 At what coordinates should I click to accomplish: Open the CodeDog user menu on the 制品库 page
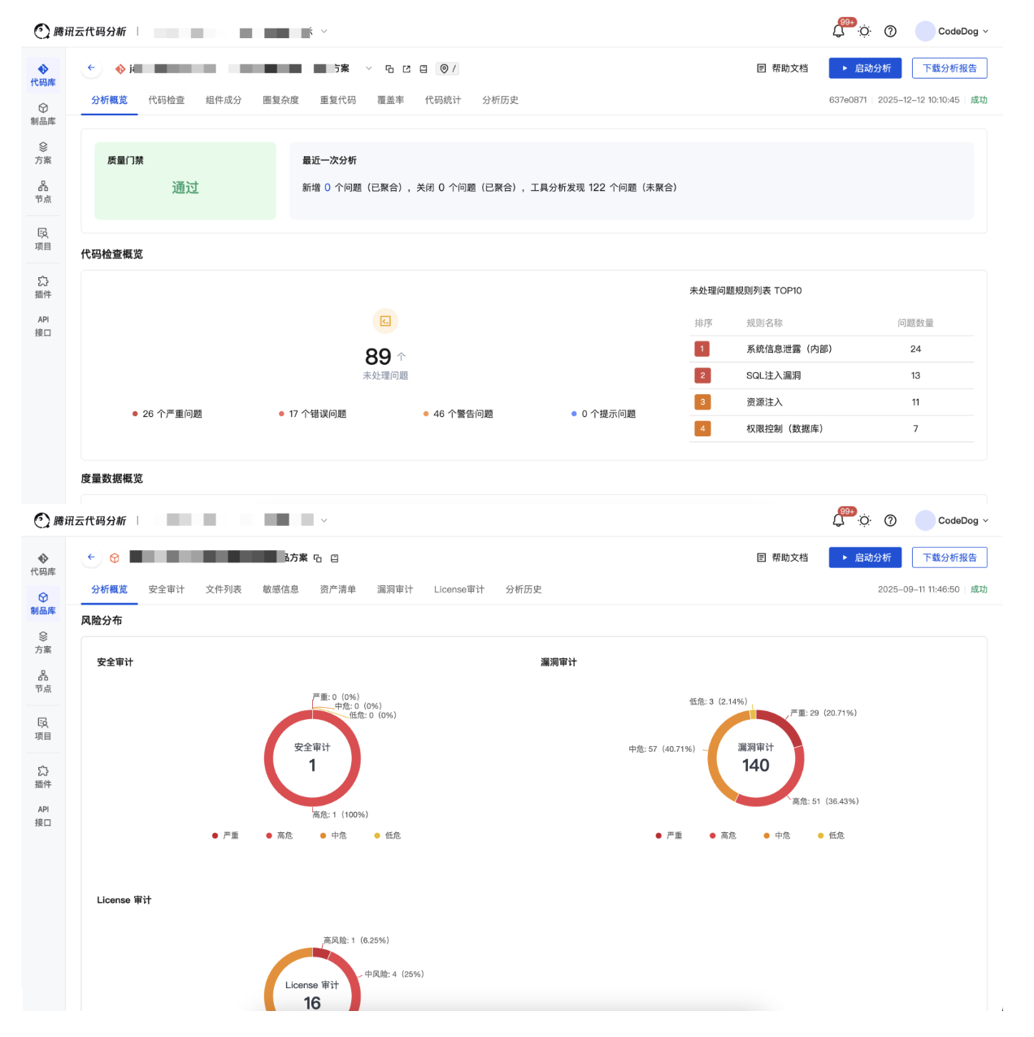(952, 521)
